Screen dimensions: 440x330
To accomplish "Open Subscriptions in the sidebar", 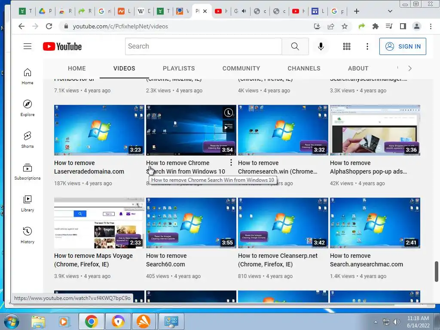I will [27, 171].
